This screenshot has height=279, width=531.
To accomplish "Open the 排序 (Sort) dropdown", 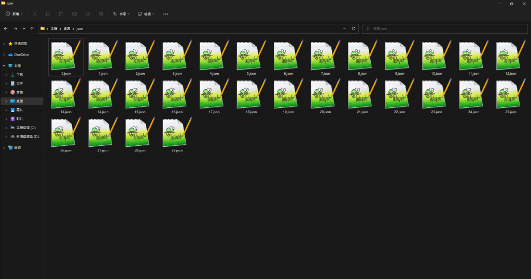I will [x=121, y=14].
